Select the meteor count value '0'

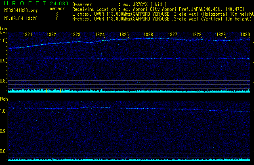click(x=57, y=19)
